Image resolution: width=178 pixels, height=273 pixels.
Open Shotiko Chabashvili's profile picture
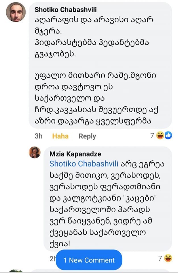click(16, 12)
